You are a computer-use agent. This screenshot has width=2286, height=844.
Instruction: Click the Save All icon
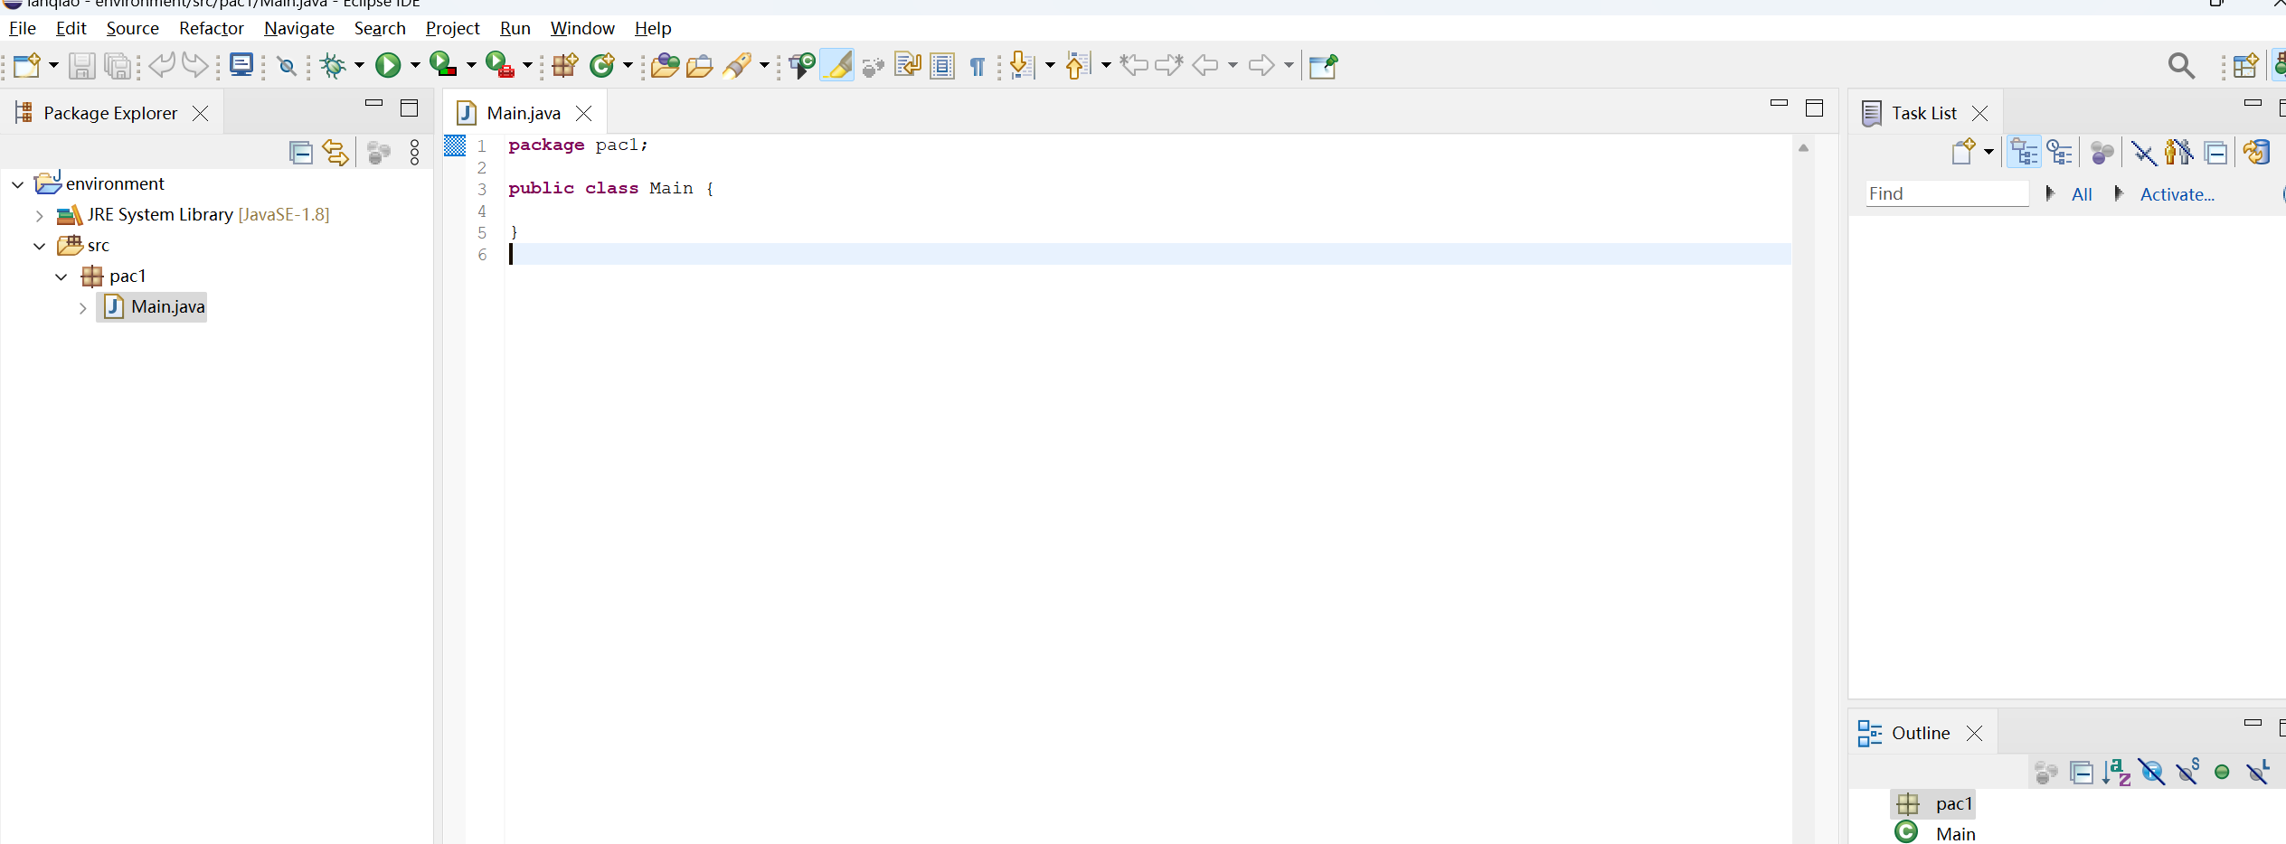pyautogui.click(x=118, y=65)
